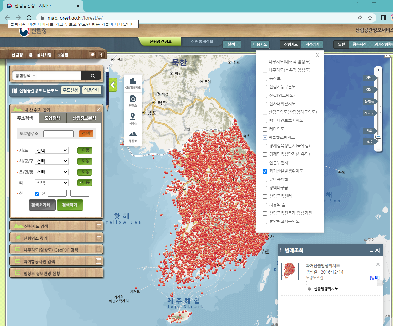Expand 나무지도(소축척 임상도) layer group

[265, 70]
